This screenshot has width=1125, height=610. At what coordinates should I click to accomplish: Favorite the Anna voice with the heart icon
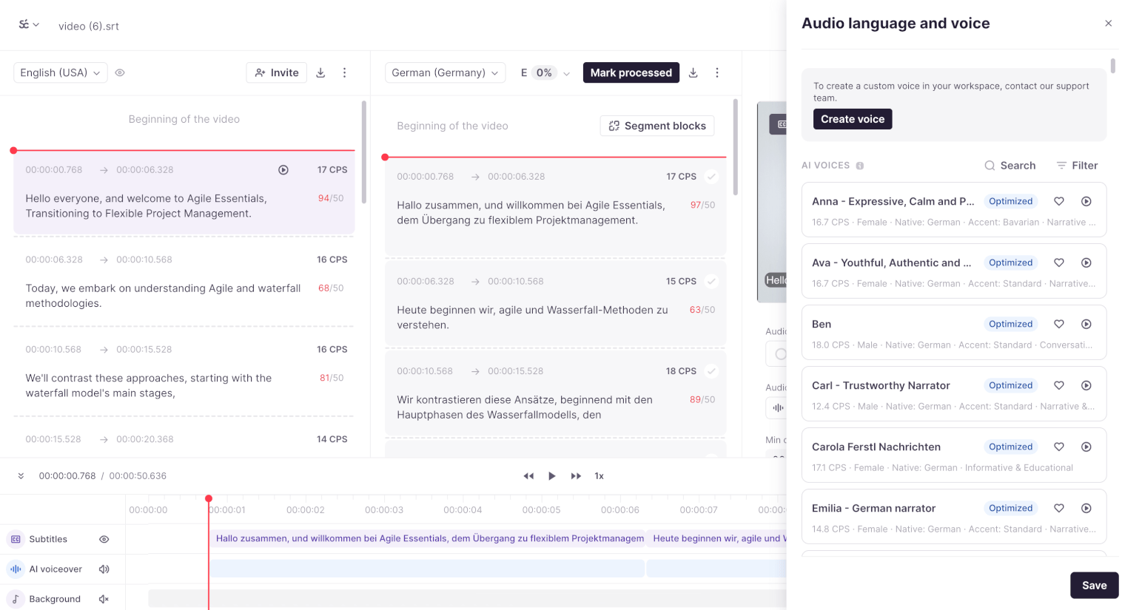(1058, 200)
